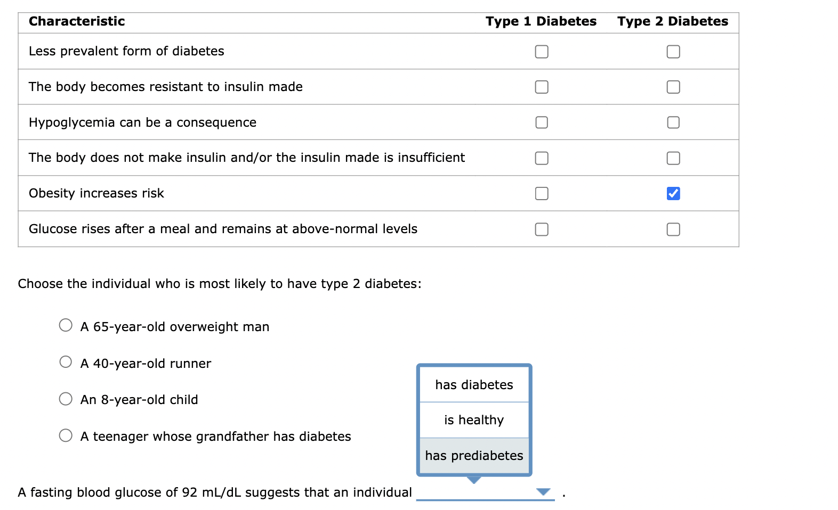Check Type 1 box for 'Less prevalent form of diabetes'
838x510 pixels.
541,52
